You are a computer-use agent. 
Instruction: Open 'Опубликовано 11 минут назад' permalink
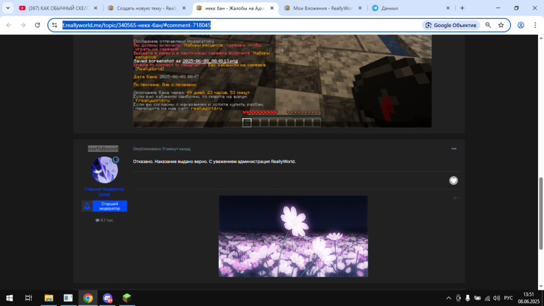point(162,149)
